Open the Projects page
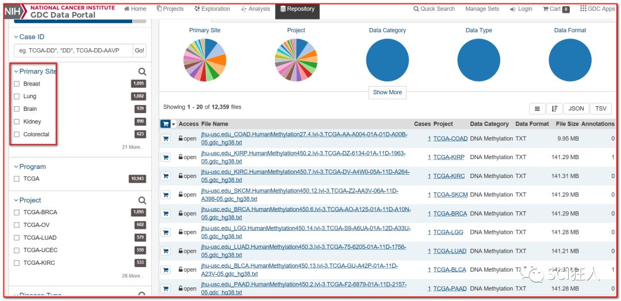621x301 pixels. [x=170, y=9]
